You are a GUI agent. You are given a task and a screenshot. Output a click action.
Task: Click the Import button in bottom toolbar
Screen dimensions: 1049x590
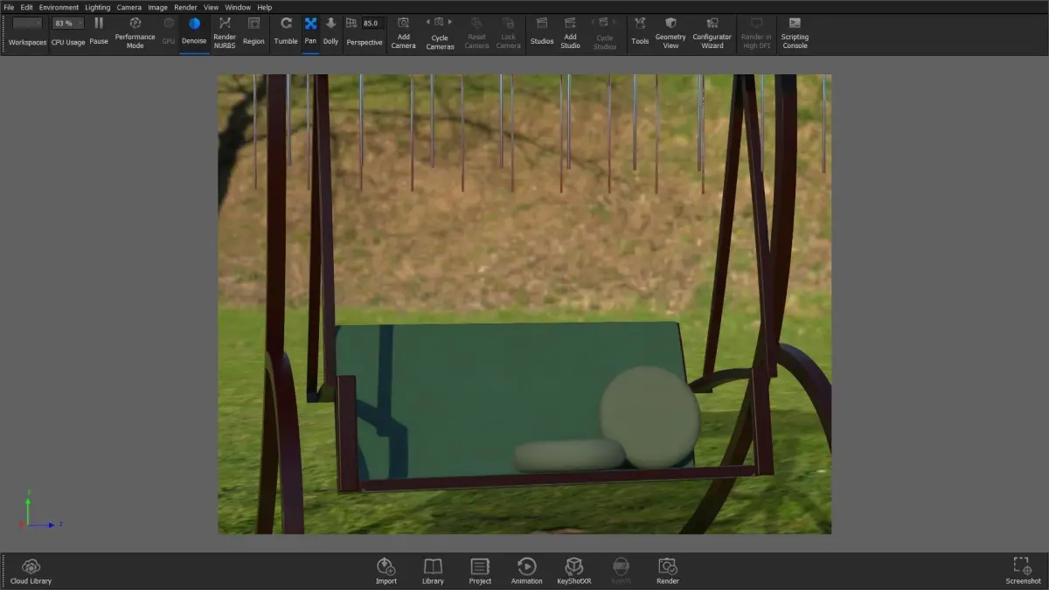point(386,572)
